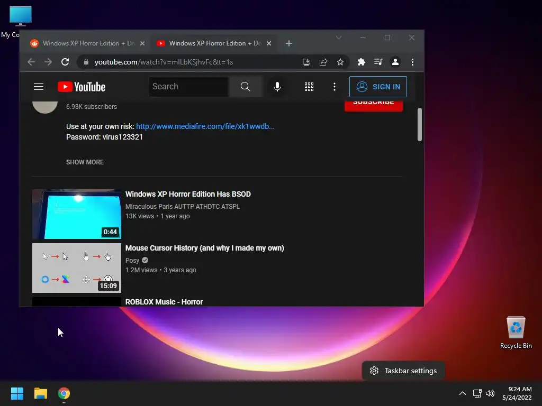Open 'ROBLOX Music - Horror' video

[164, 302]
